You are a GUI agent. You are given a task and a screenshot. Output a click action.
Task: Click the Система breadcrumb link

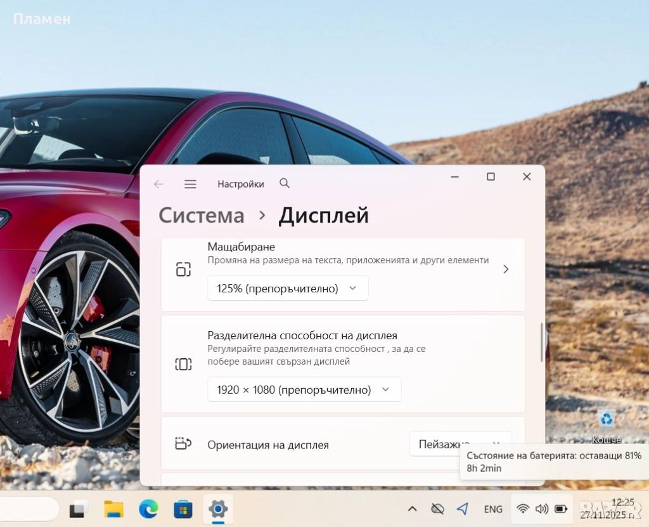pos(201,216)
